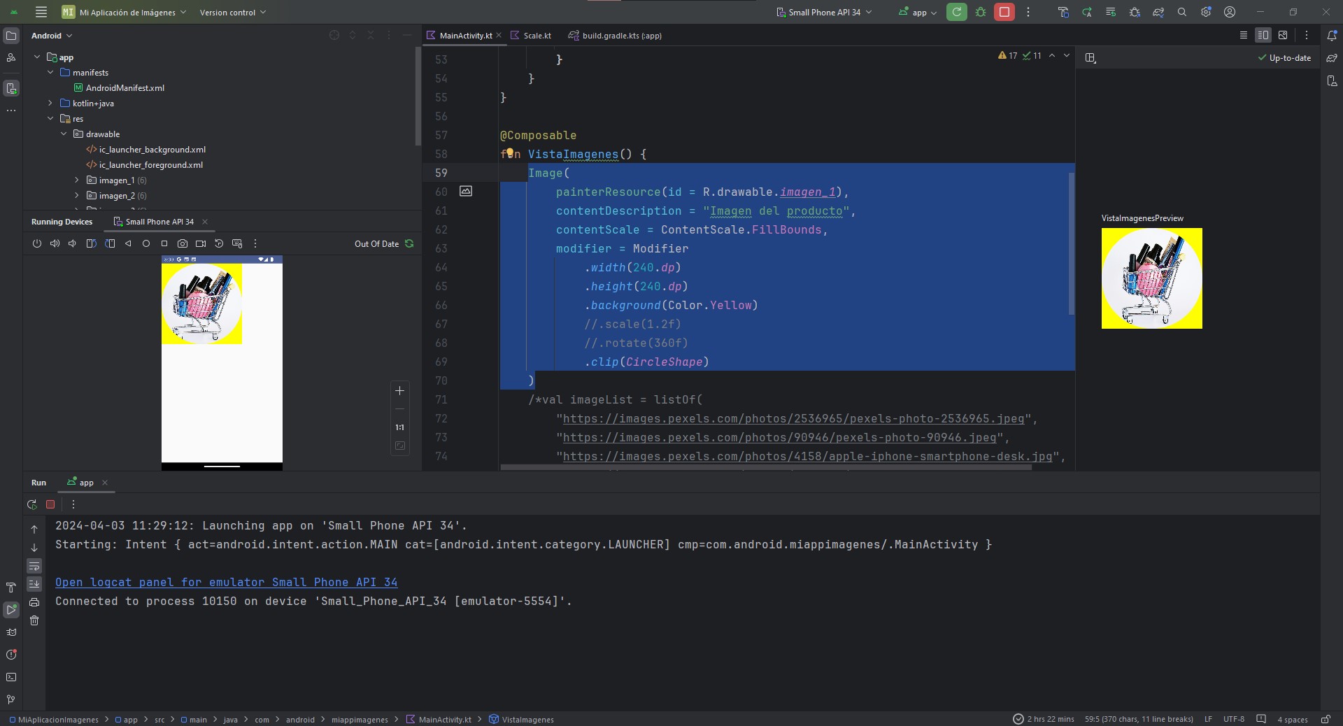Click the Debug app bug icon
The image size is (1343, 726).
pyautogui.click(x=981, y=12)
